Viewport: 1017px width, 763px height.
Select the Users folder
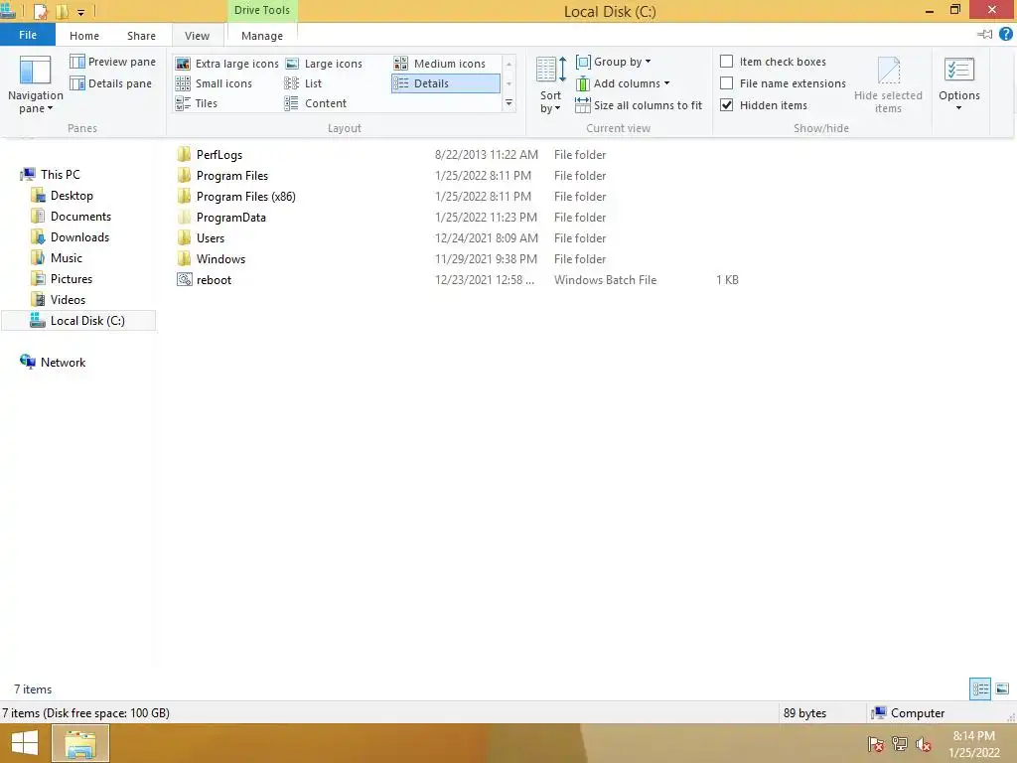click(x=211, y=238)
